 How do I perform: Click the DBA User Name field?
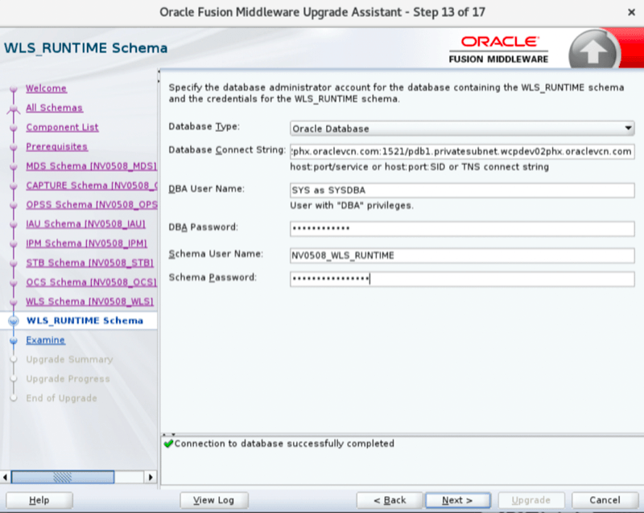(x=462, y=190)
